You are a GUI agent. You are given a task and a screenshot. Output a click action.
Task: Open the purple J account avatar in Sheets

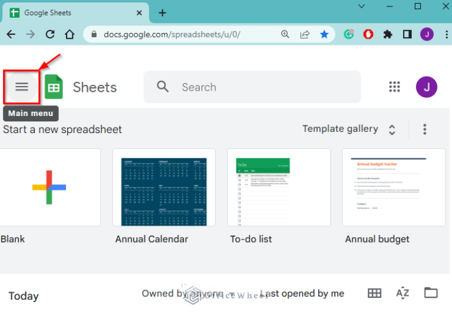click(x=426, y=87)
